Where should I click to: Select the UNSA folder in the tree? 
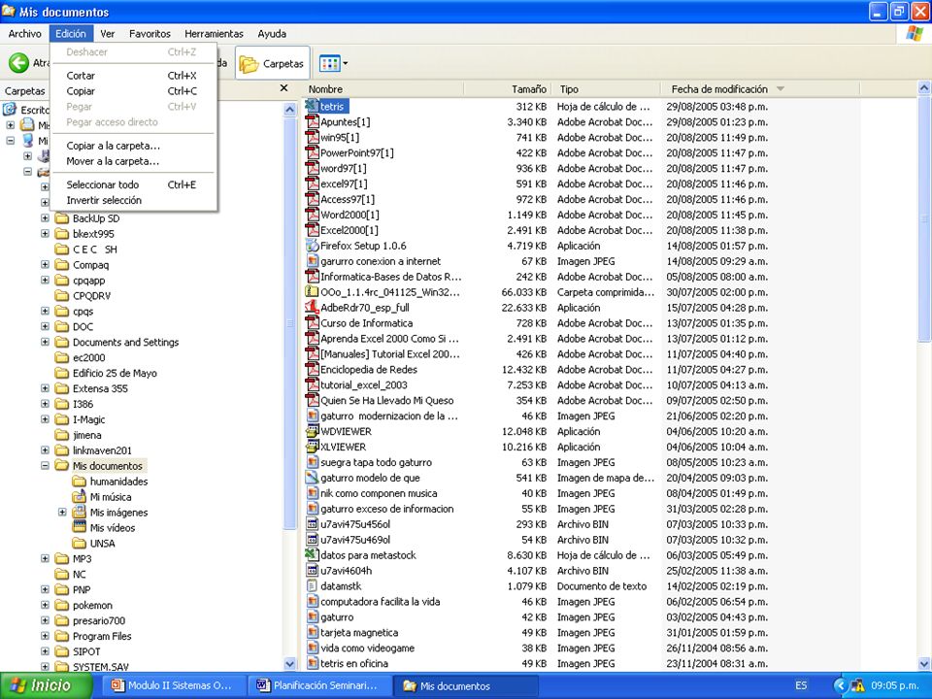point(102,543)
